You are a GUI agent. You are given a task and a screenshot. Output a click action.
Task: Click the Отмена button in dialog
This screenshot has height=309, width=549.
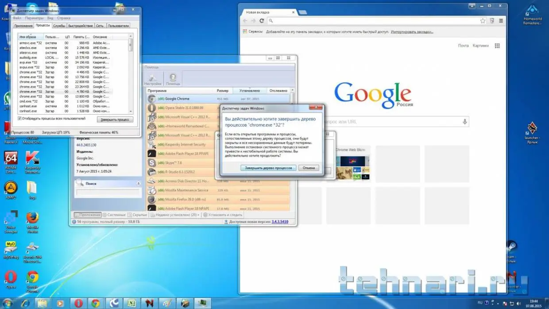click(x=309, y=168)
